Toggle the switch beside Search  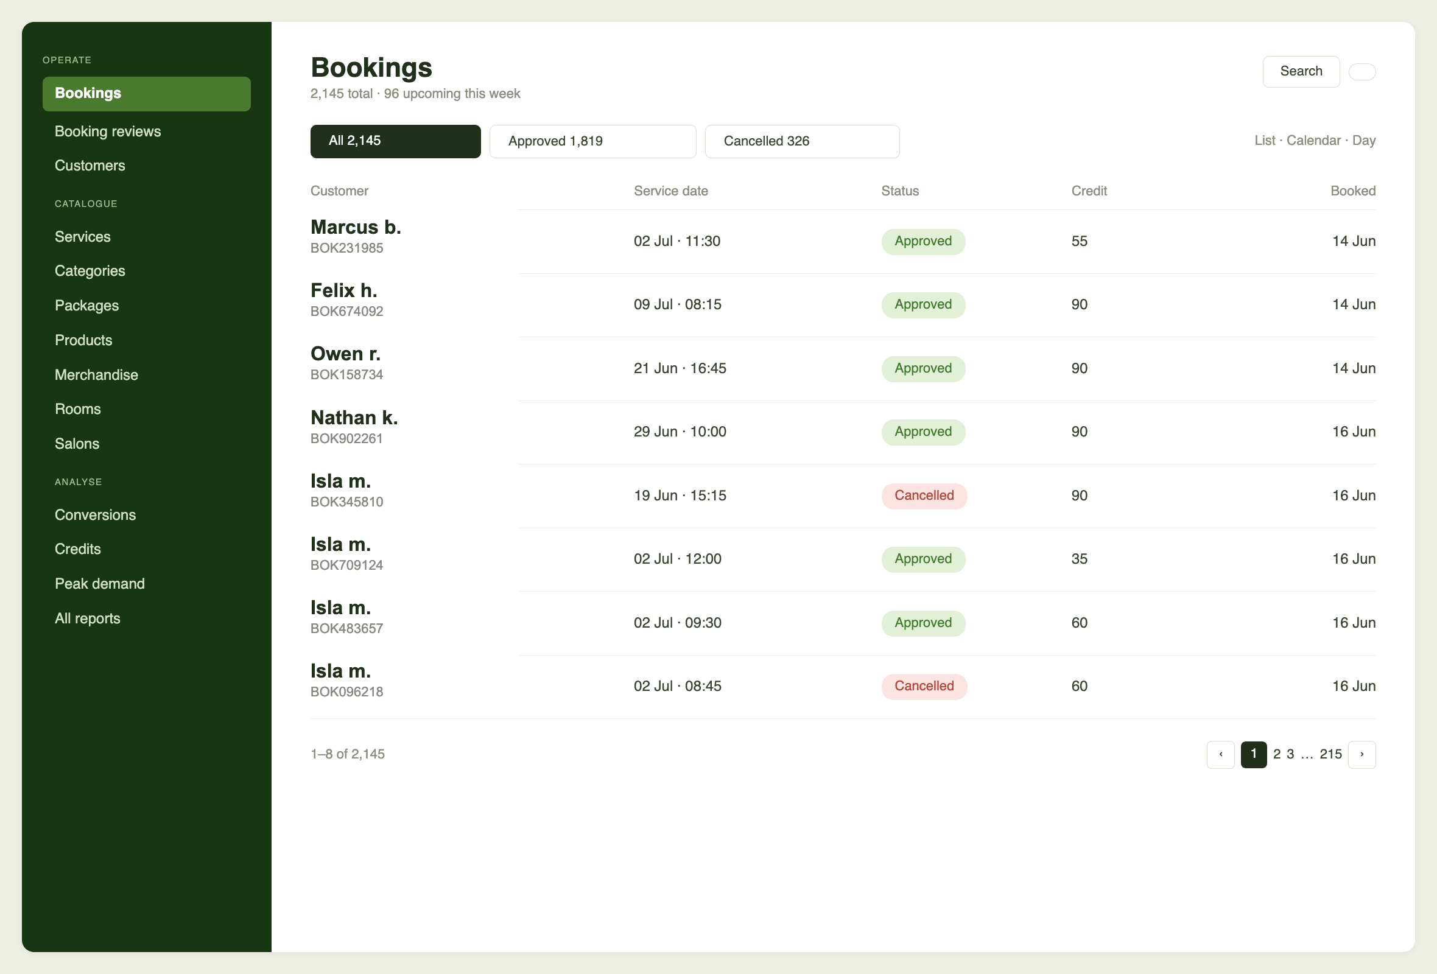click(1362, 72)
